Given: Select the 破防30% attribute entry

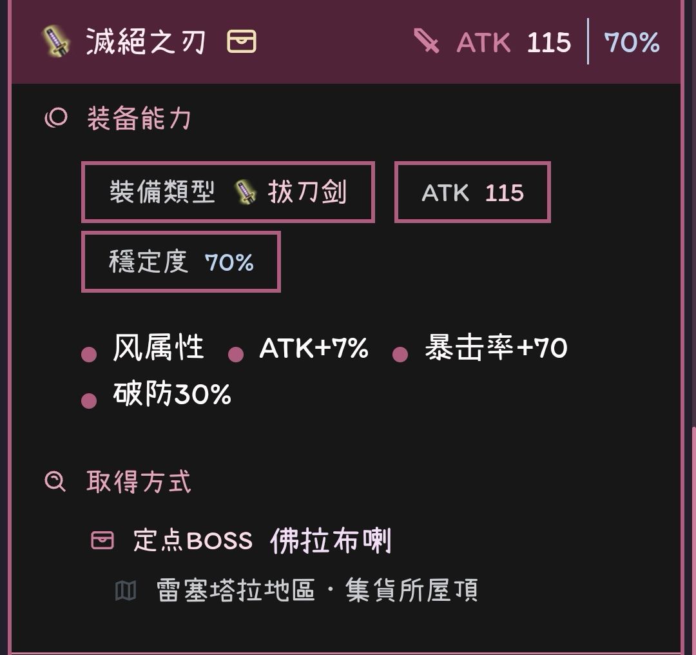Looking at the screenshot, I should pyautogui.click(x=172, y=394).
